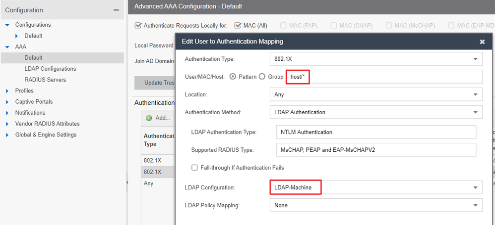Enable Fall-through If Authentication Fails
495x225 pixels.
(194, 168)
